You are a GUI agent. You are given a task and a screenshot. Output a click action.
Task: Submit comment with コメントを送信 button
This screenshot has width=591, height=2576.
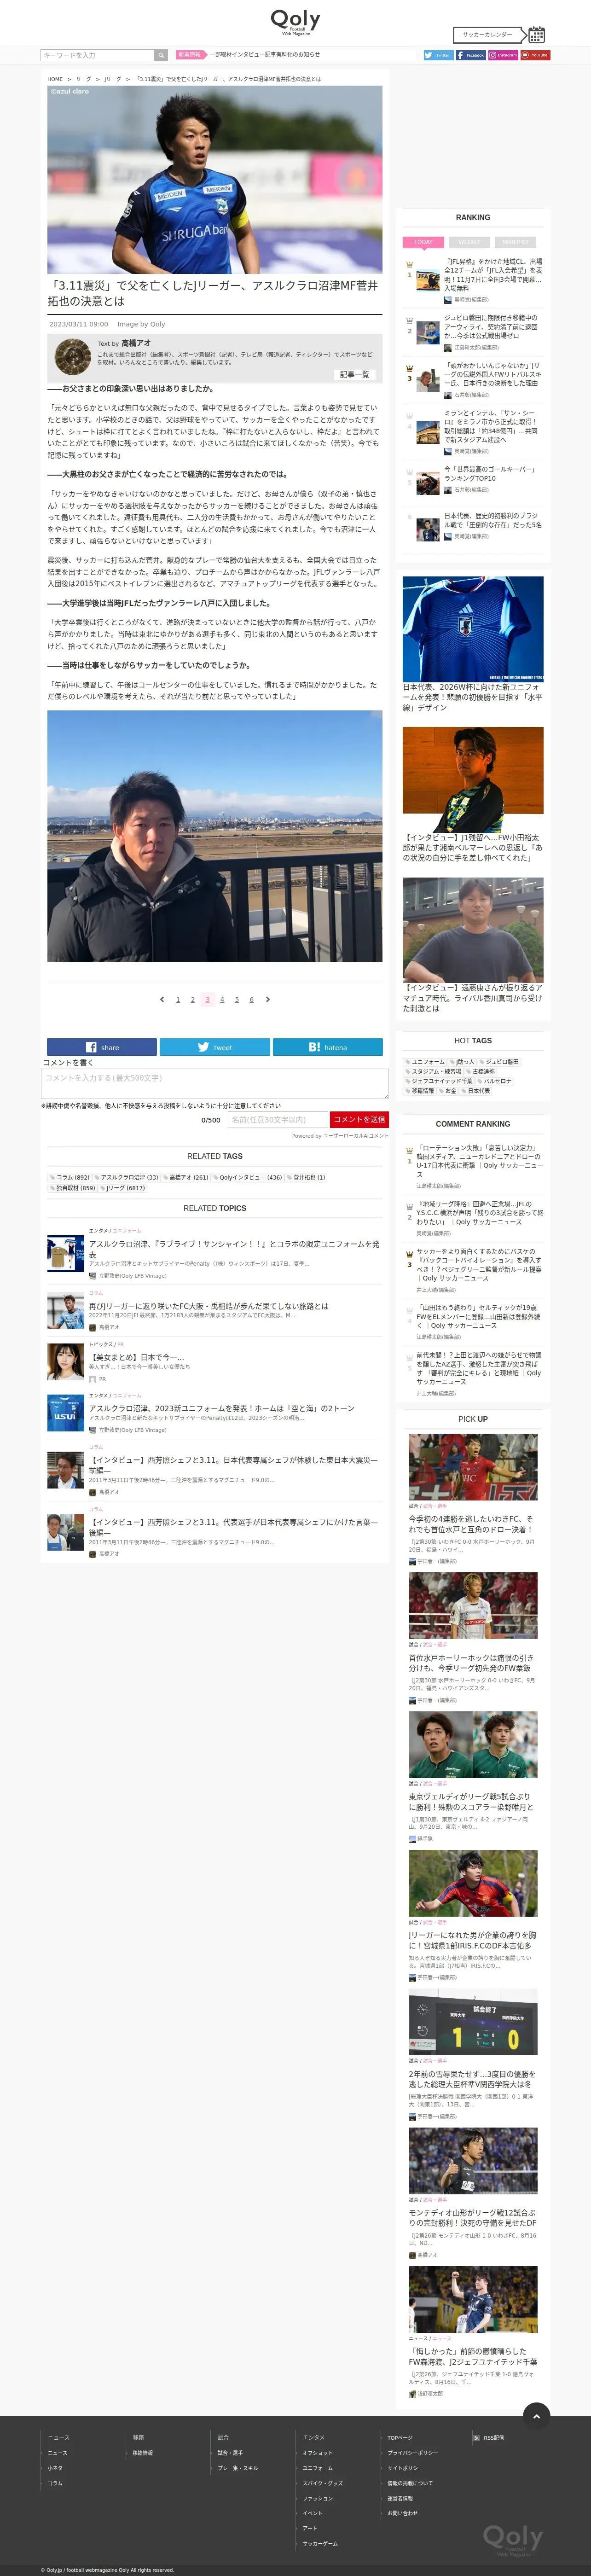point(359,1120)
